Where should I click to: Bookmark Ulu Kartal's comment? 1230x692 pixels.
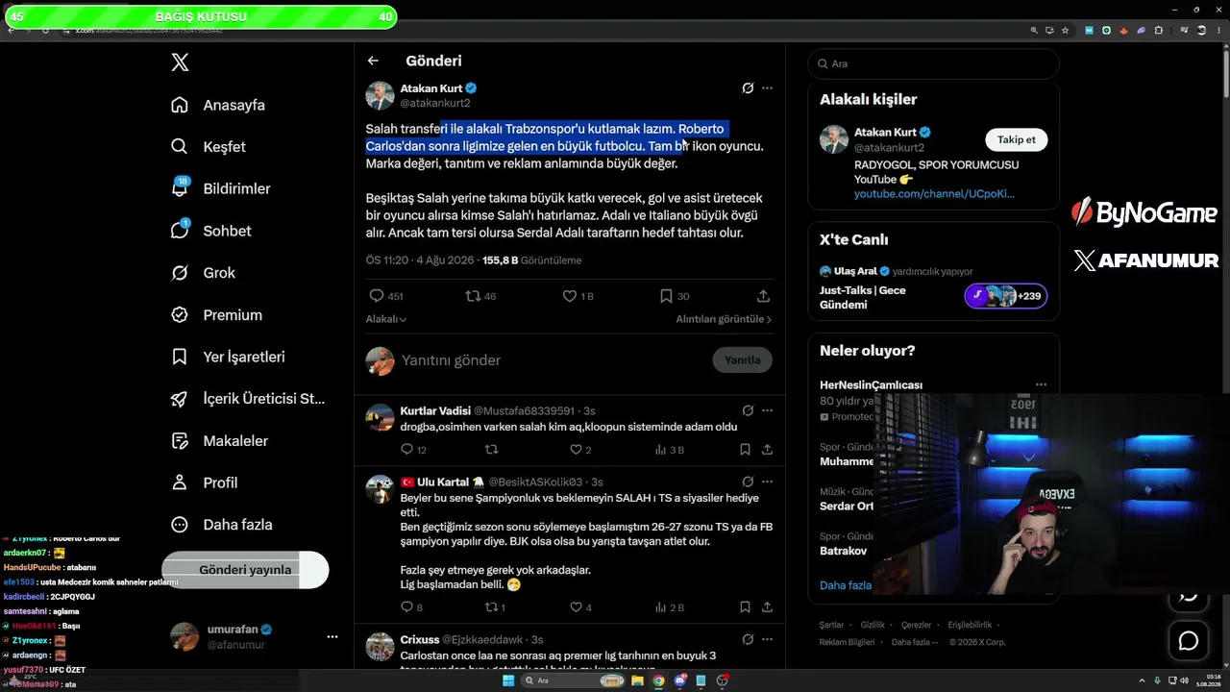(745, 607)
